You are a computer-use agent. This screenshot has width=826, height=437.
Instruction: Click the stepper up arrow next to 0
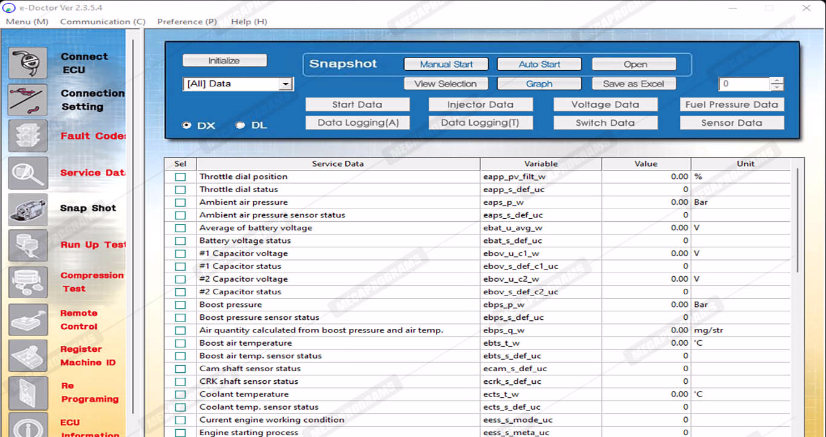[x=777, y=81]
